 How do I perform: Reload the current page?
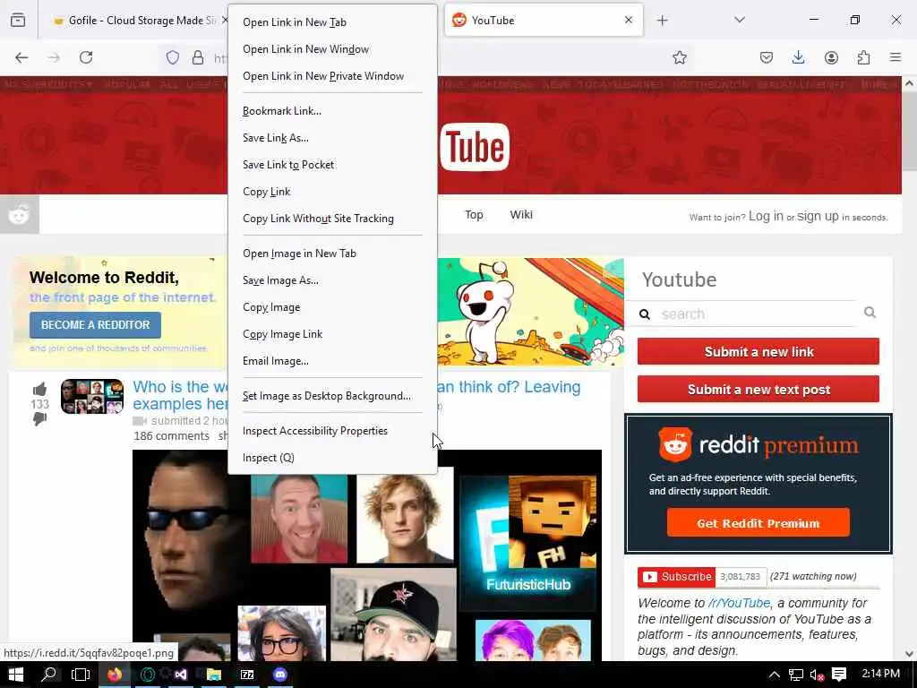click(x=86, y=57)
